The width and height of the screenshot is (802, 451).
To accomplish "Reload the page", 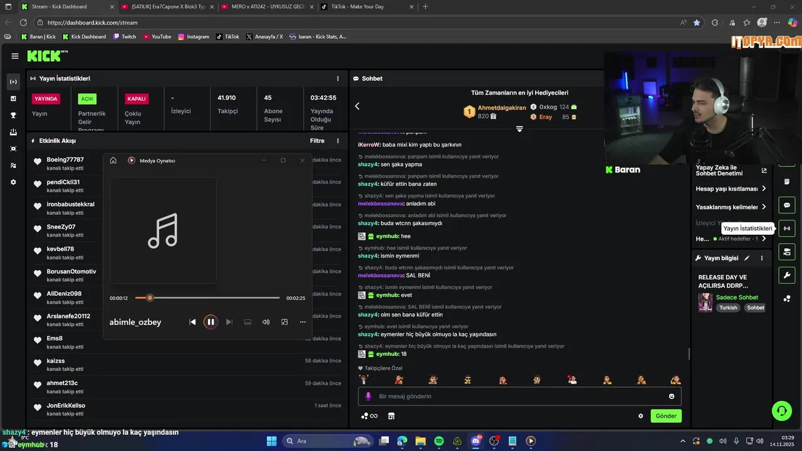I will [24, 23].
